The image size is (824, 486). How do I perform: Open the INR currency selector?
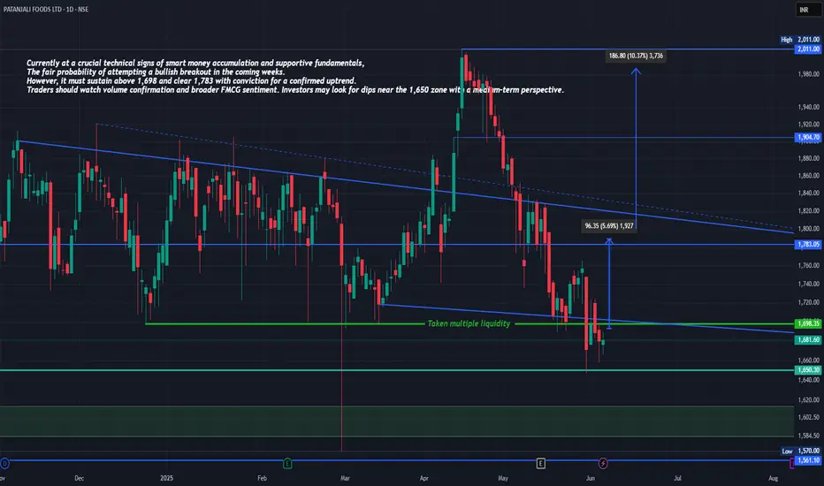pyautogui.click(x=808, y=10)
